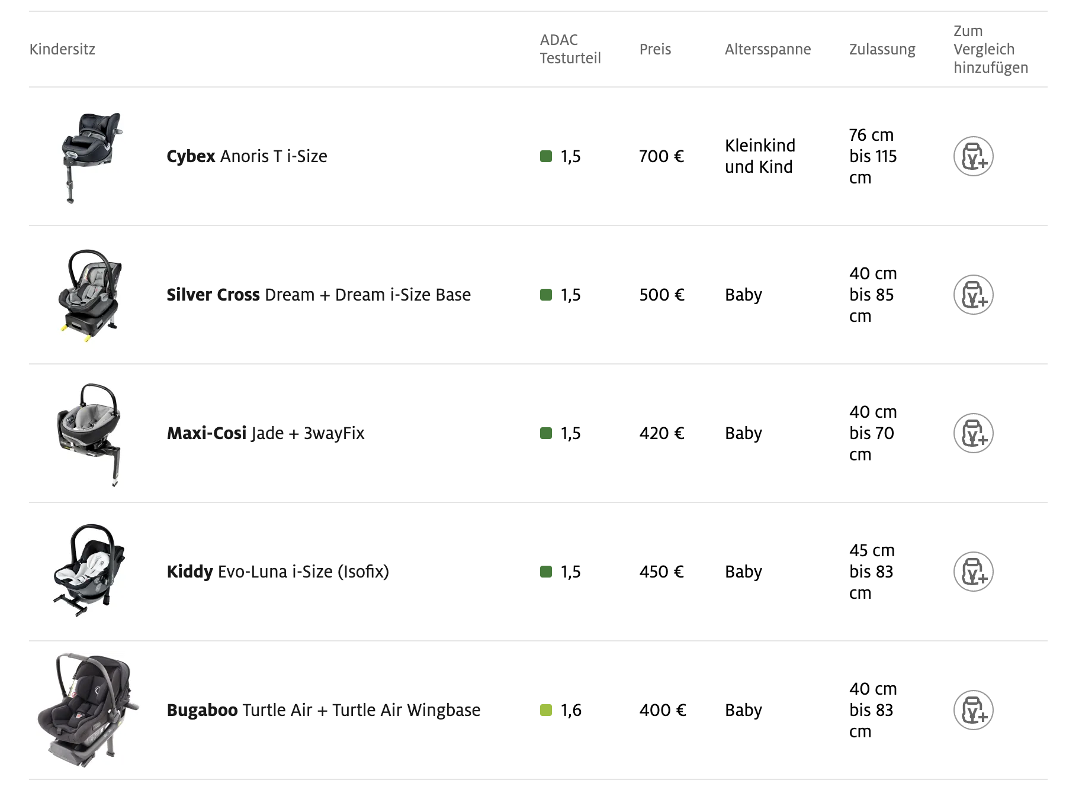Open Bugaboo Turtle Air + Wingbase details
1066x787 pixels.
[323, 710]
